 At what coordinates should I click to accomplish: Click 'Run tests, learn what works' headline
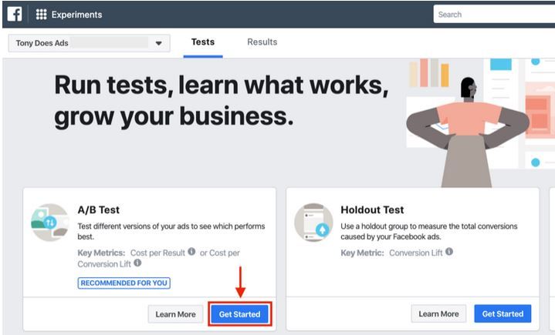pos(222,101)
